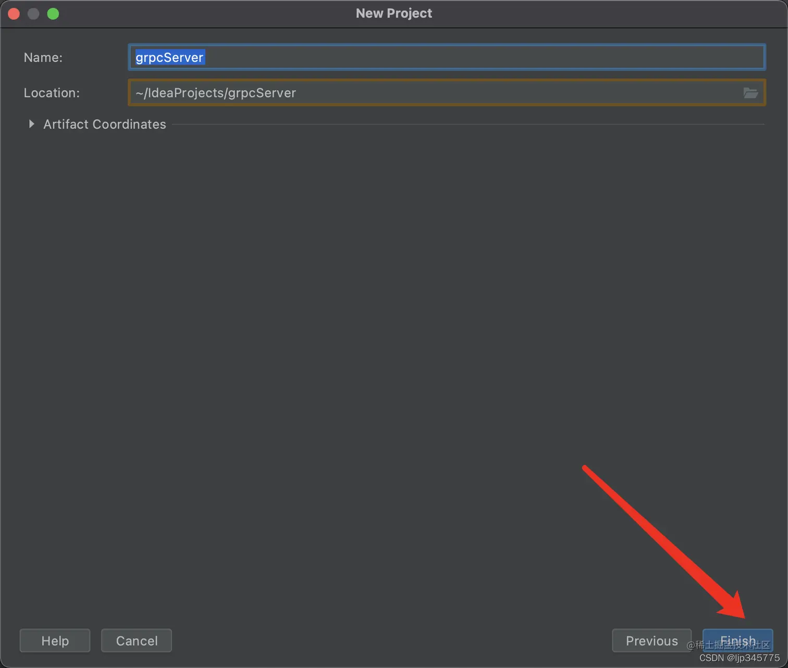Click the Name input field with grpcServer
The height and width of the screenshot is (668, 788).
447,57
